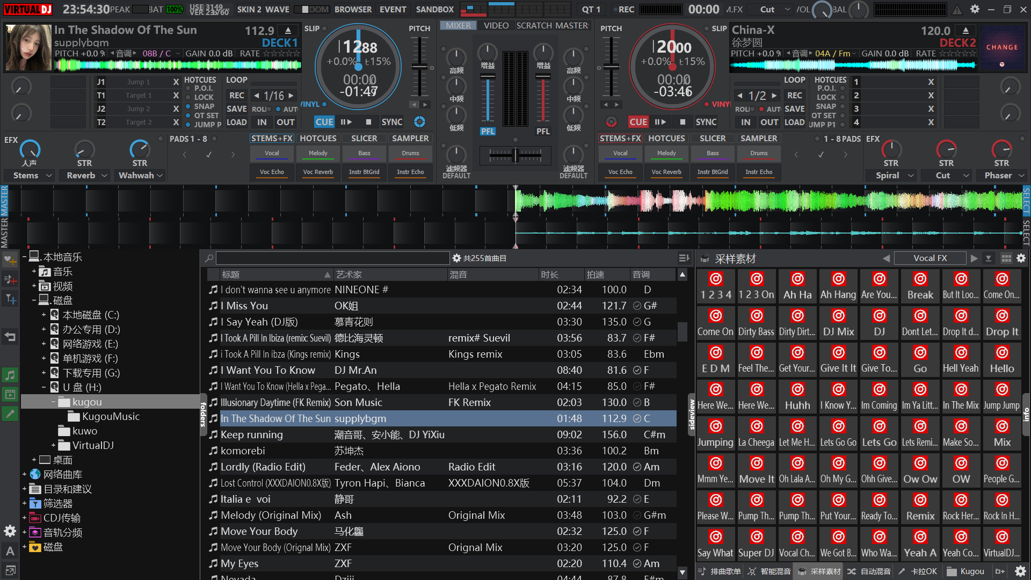
Task: Click the Deck 1 eject icon
Action: 288,31
